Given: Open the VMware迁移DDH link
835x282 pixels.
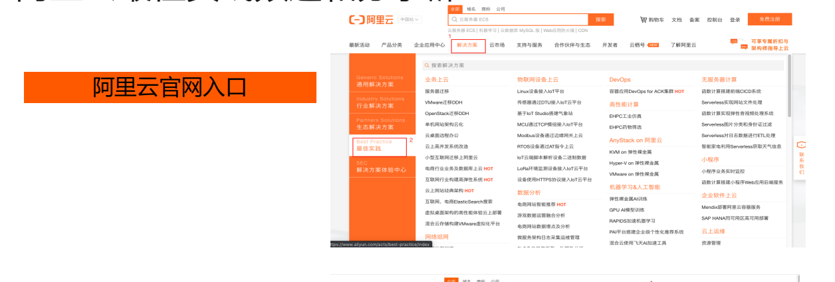Looking at the screenshot, I should point(443,102).
